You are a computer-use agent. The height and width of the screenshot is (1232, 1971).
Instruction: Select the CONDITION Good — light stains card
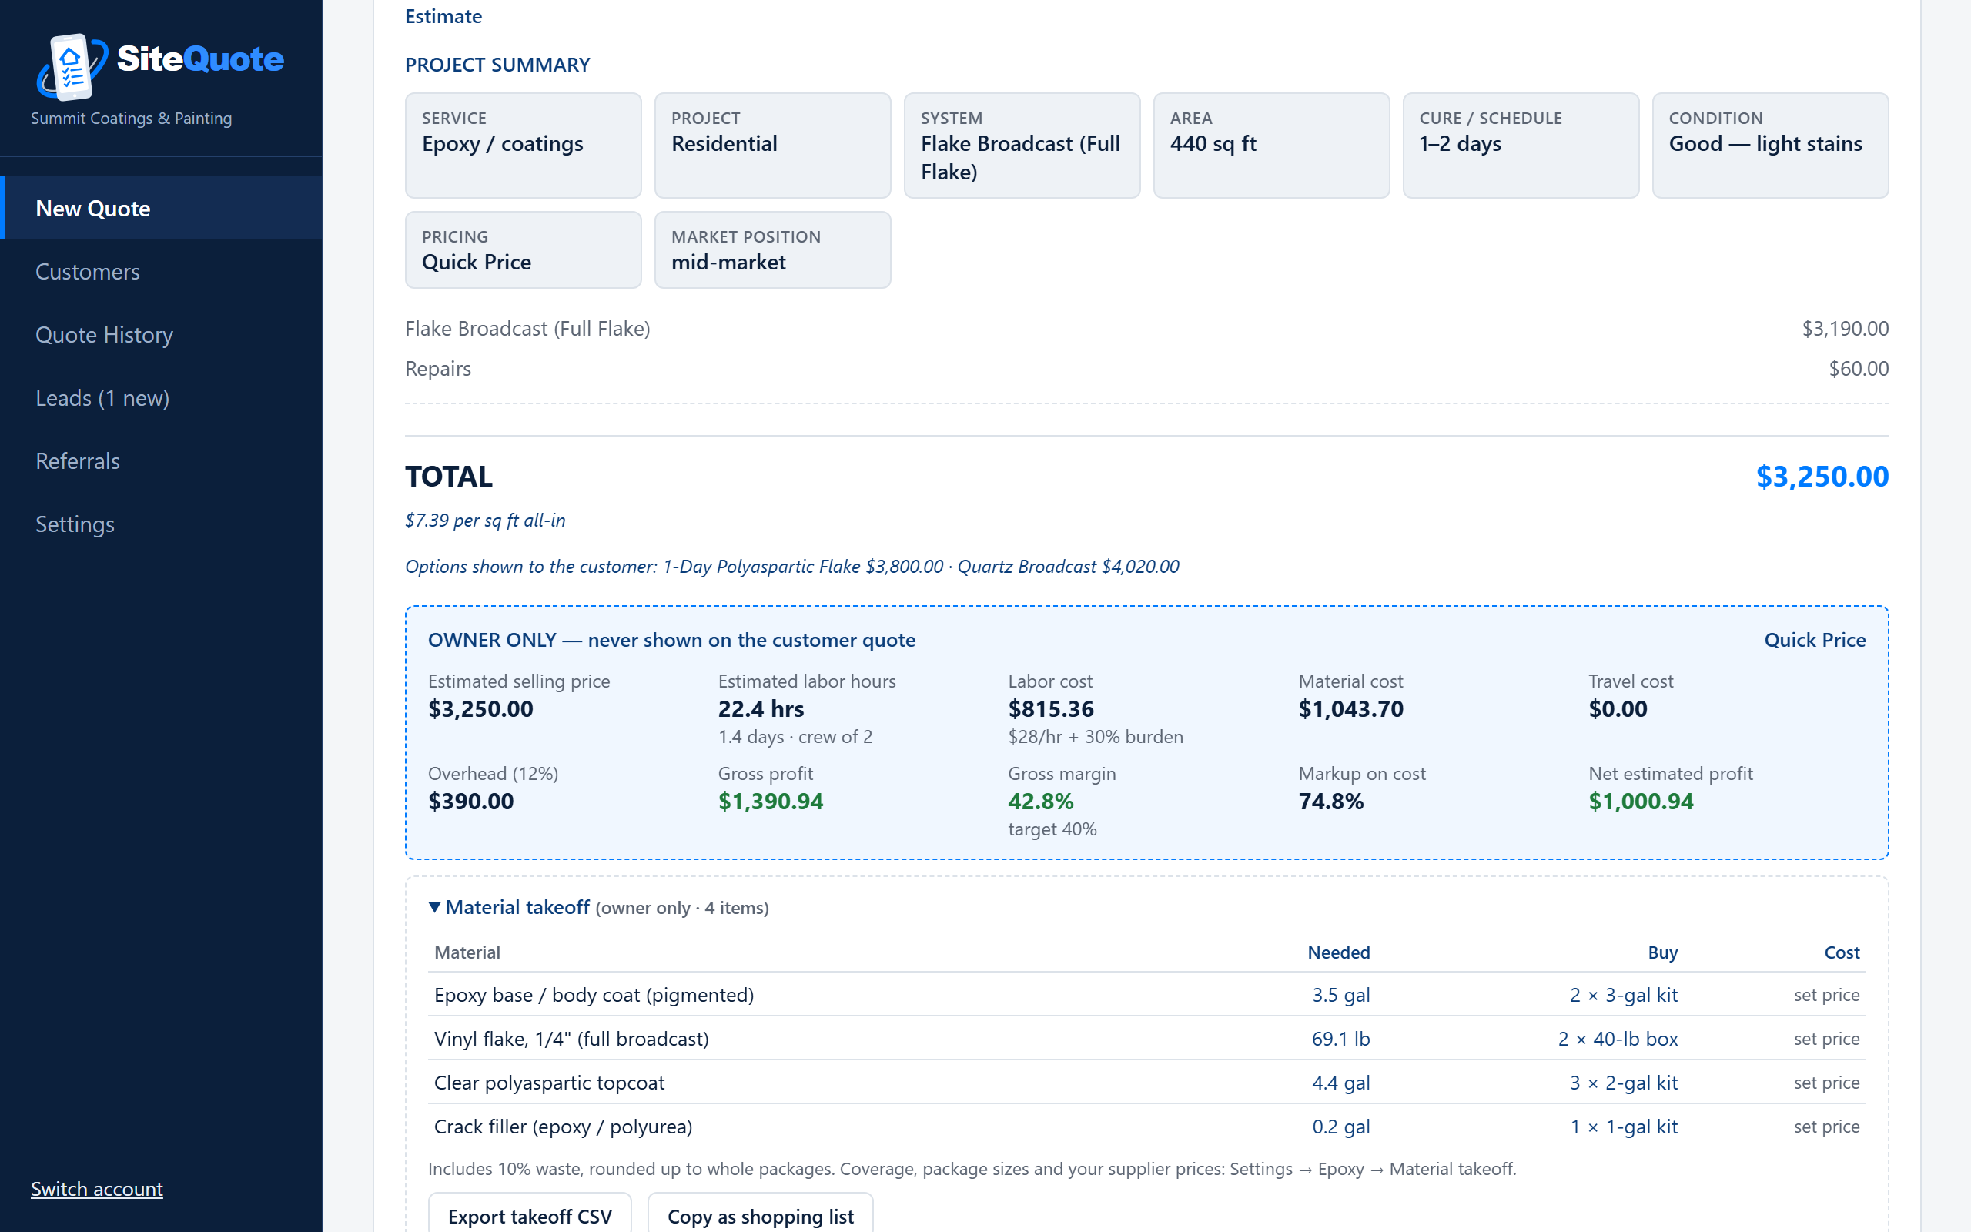pyautogui.click(x=1771, y=145)
